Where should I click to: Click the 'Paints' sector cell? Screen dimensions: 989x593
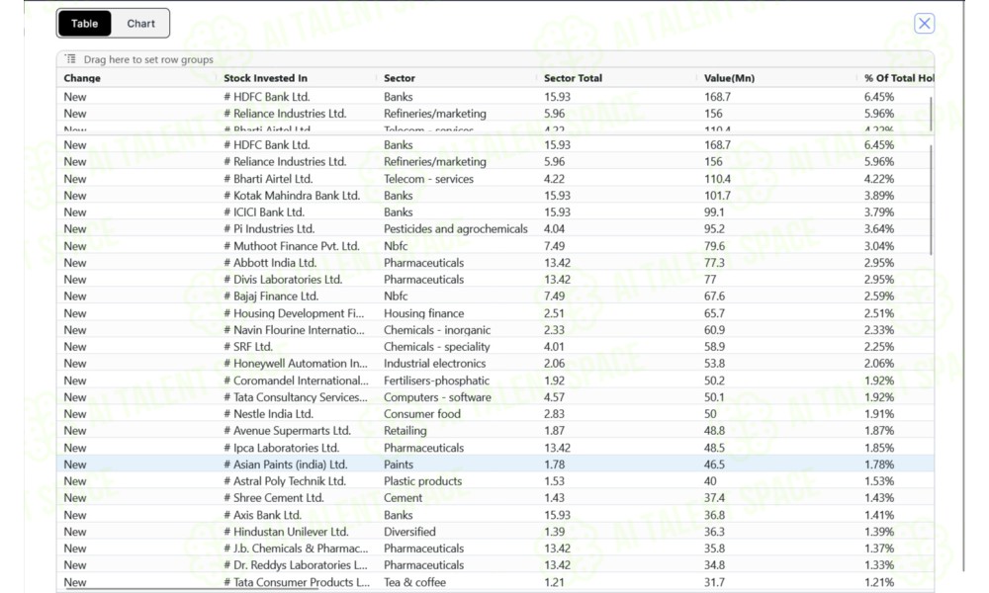pyautogui.click(x=399, y=465)
